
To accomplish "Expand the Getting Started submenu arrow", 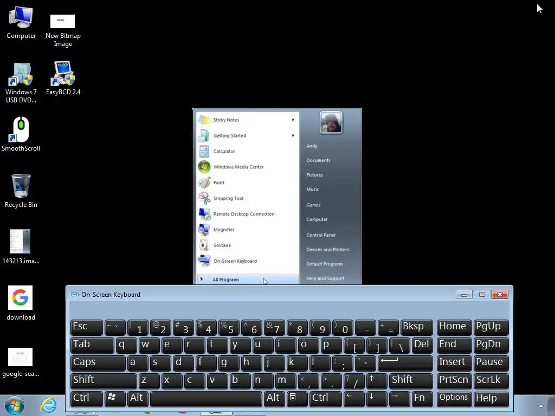I will pyautogui.click(x=293, y=135).
